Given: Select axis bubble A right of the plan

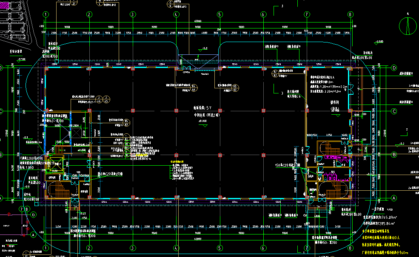Looking at the screenshot, I should tap(394, 198).
